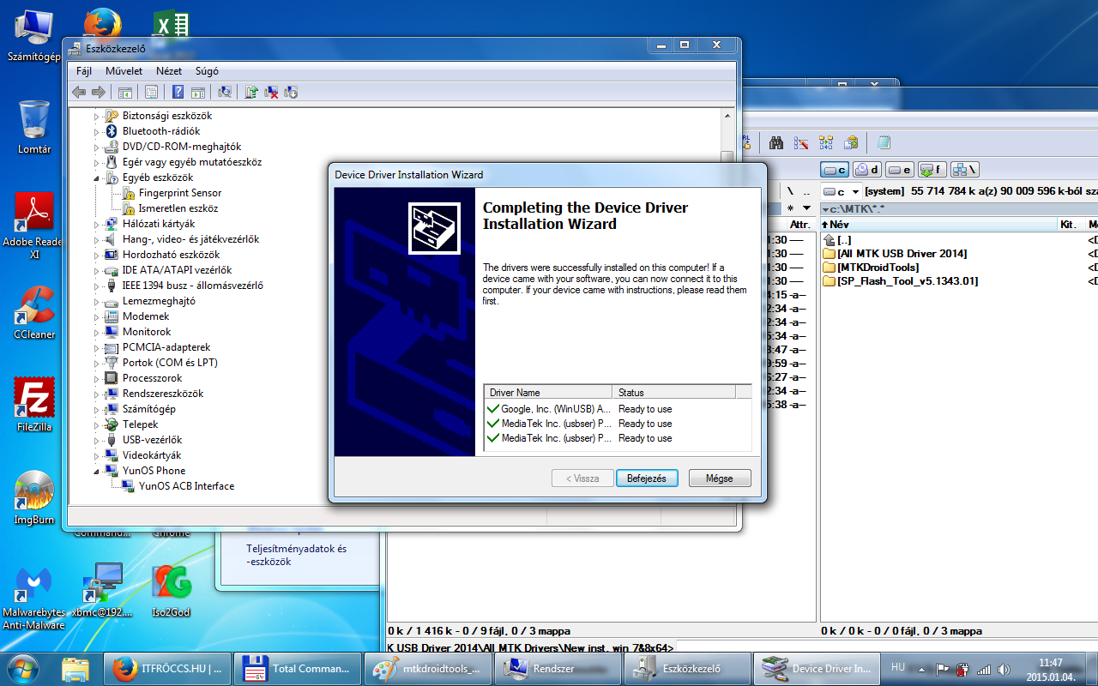Select the network drive f button
This screenshot has height=686, width=1098.
coord(932,170)
